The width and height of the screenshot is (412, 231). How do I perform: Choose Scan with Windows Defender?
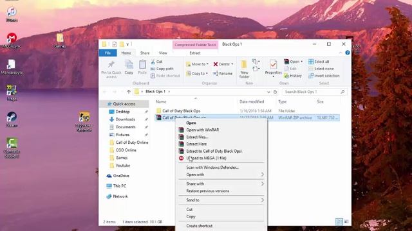coord(221,167)
